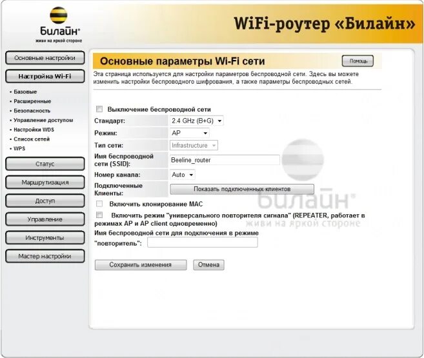Open Маршрутизация menu
This screenshot has height=358, width=424.
(45, 183)
